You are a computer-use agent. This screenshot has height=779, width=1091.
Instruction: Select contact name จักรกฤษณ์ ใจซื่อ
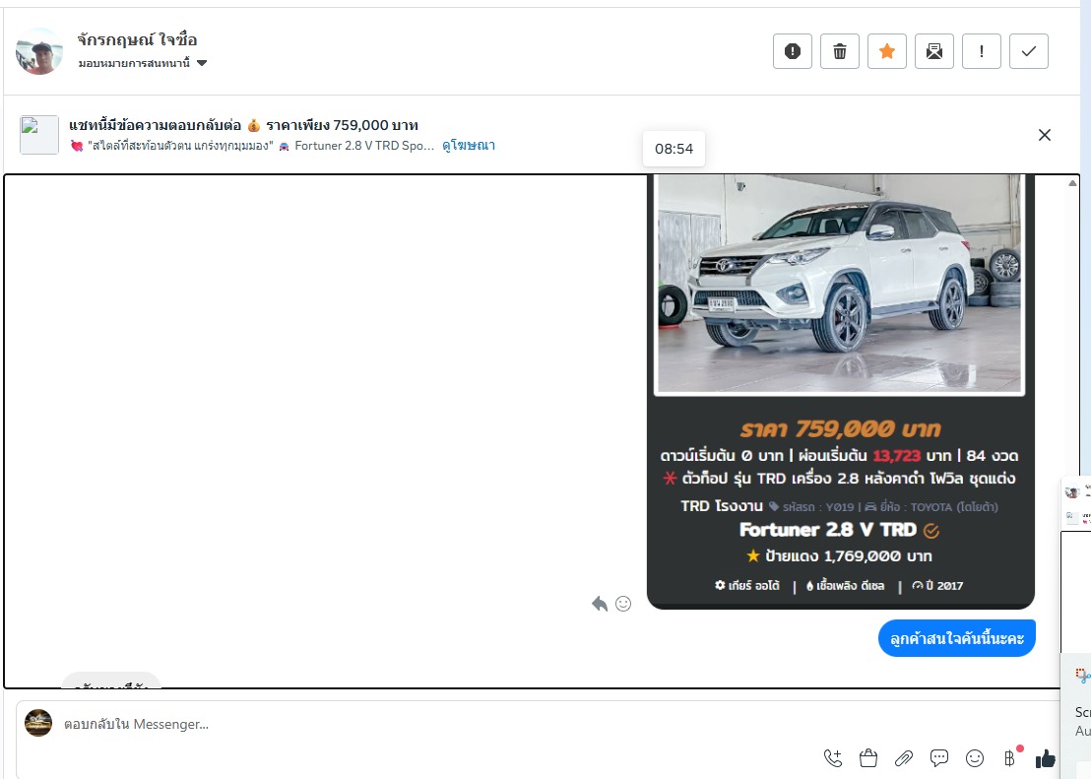(x=137, y=39)
